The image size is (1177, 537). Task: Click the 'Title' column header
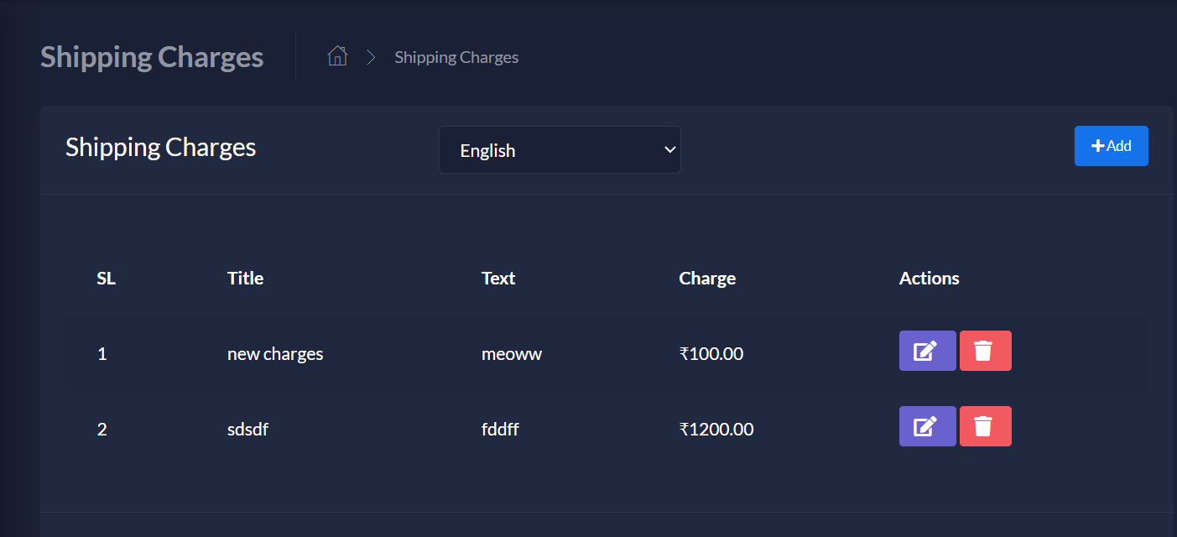244,278
